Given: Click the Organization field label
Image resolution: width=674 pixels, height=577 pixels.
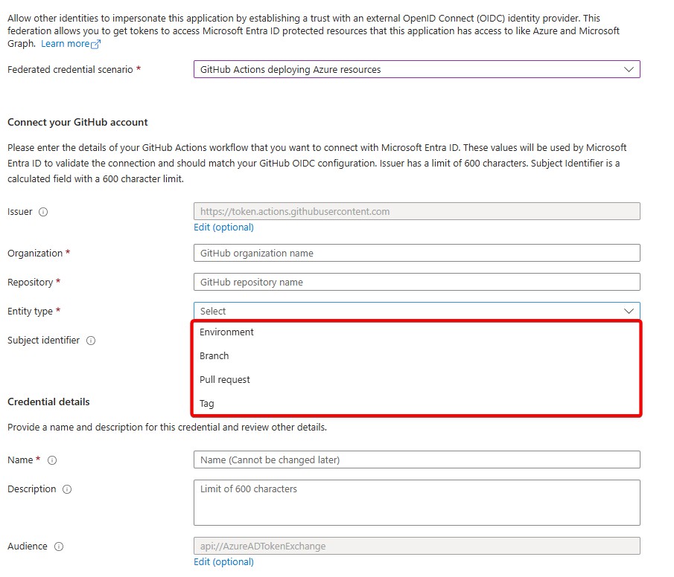Looking at the screenshot, I should [35, 254].
